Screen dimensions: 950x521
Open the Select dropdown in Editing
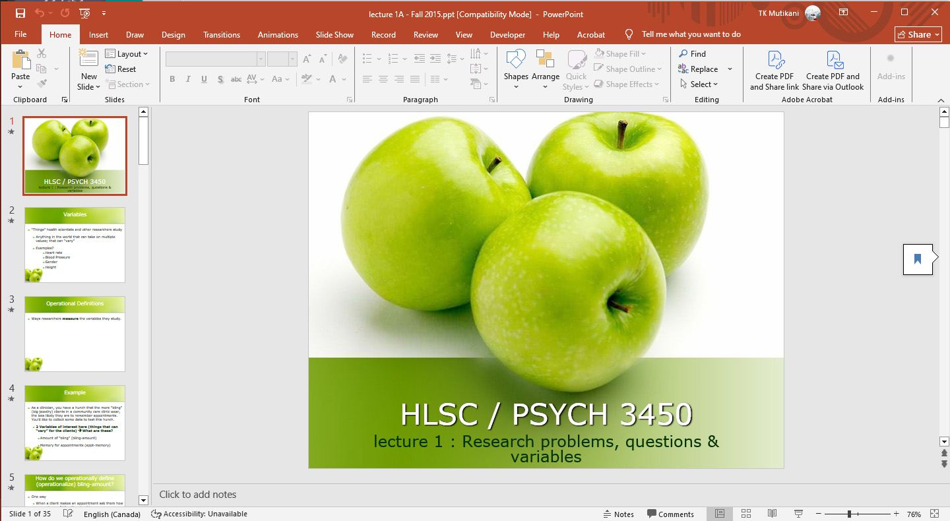point(699,84)
